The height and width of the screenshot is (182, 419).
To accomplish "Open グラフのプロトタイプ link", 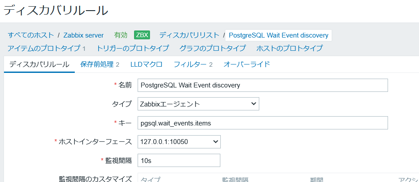I will pos(212,48).
